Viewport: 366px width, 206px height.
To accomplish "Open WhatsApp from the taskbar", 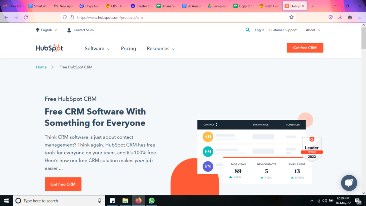I will pos(152,201).
